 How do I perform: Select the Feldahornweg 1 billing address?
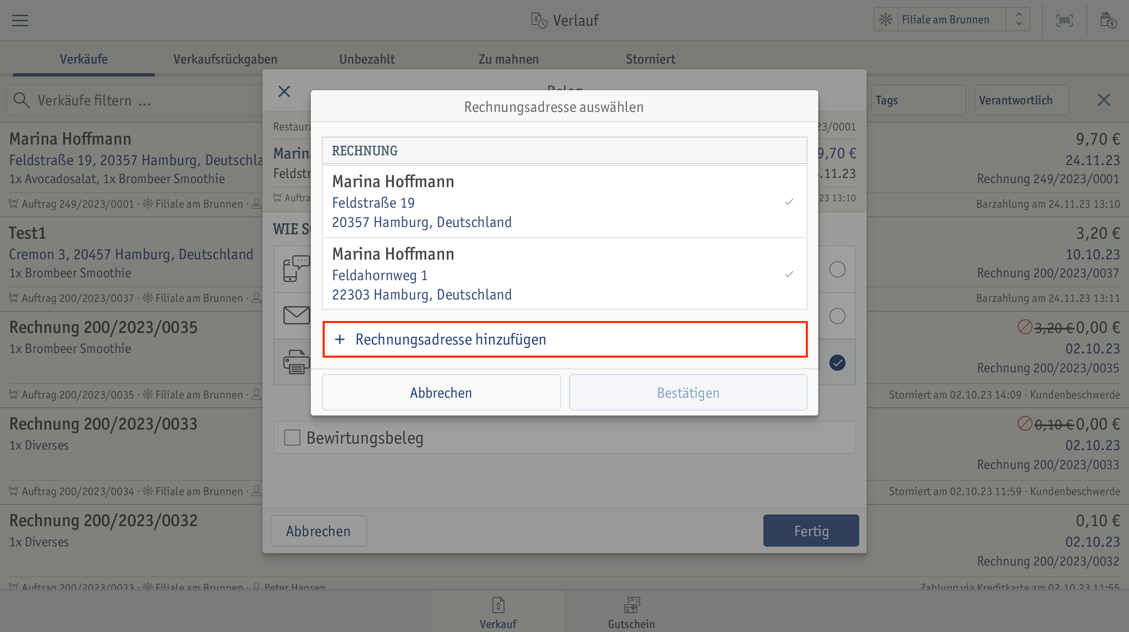tap(564, 274)
